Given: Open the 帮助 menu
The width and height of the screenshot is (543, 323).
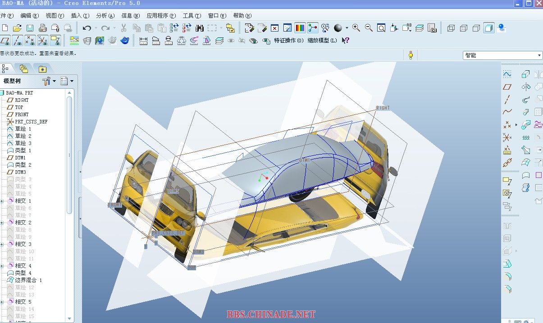Looking at the screenshot, I should pyautogui.click(x=242, y=15).
